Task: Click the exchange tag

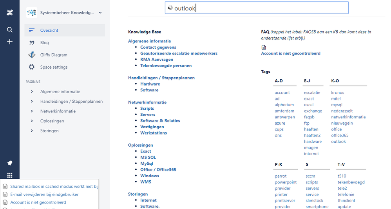Action: pyautogui.click(x=313, y=111)
